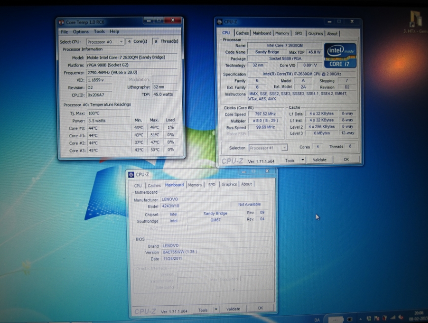This screenshot has height=323, width=428.
Task: Click the DA language indicator on taskbar
Action: (317, 320)
